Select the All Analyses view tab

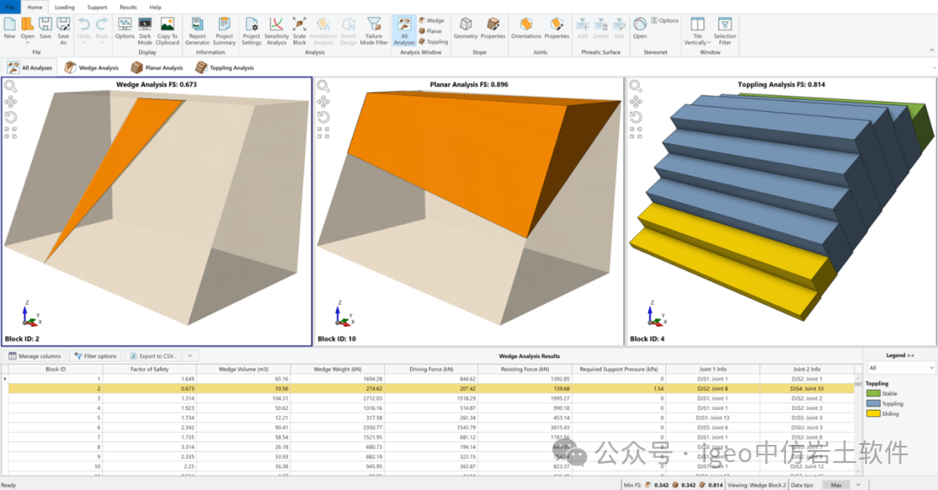click(30, 68)
